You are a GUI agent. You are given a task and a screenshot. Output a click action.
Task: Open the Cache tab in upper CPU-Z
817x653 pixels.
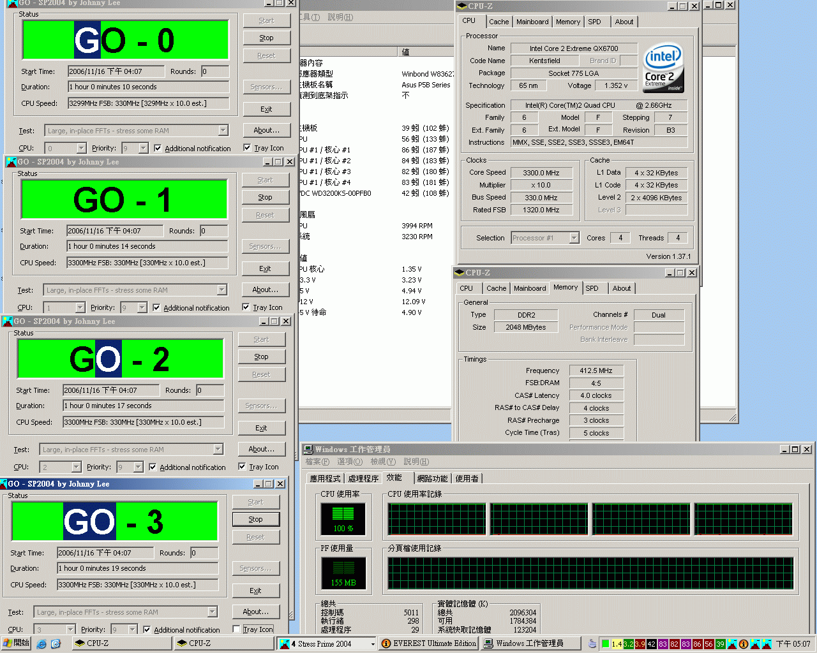[498, 22]
